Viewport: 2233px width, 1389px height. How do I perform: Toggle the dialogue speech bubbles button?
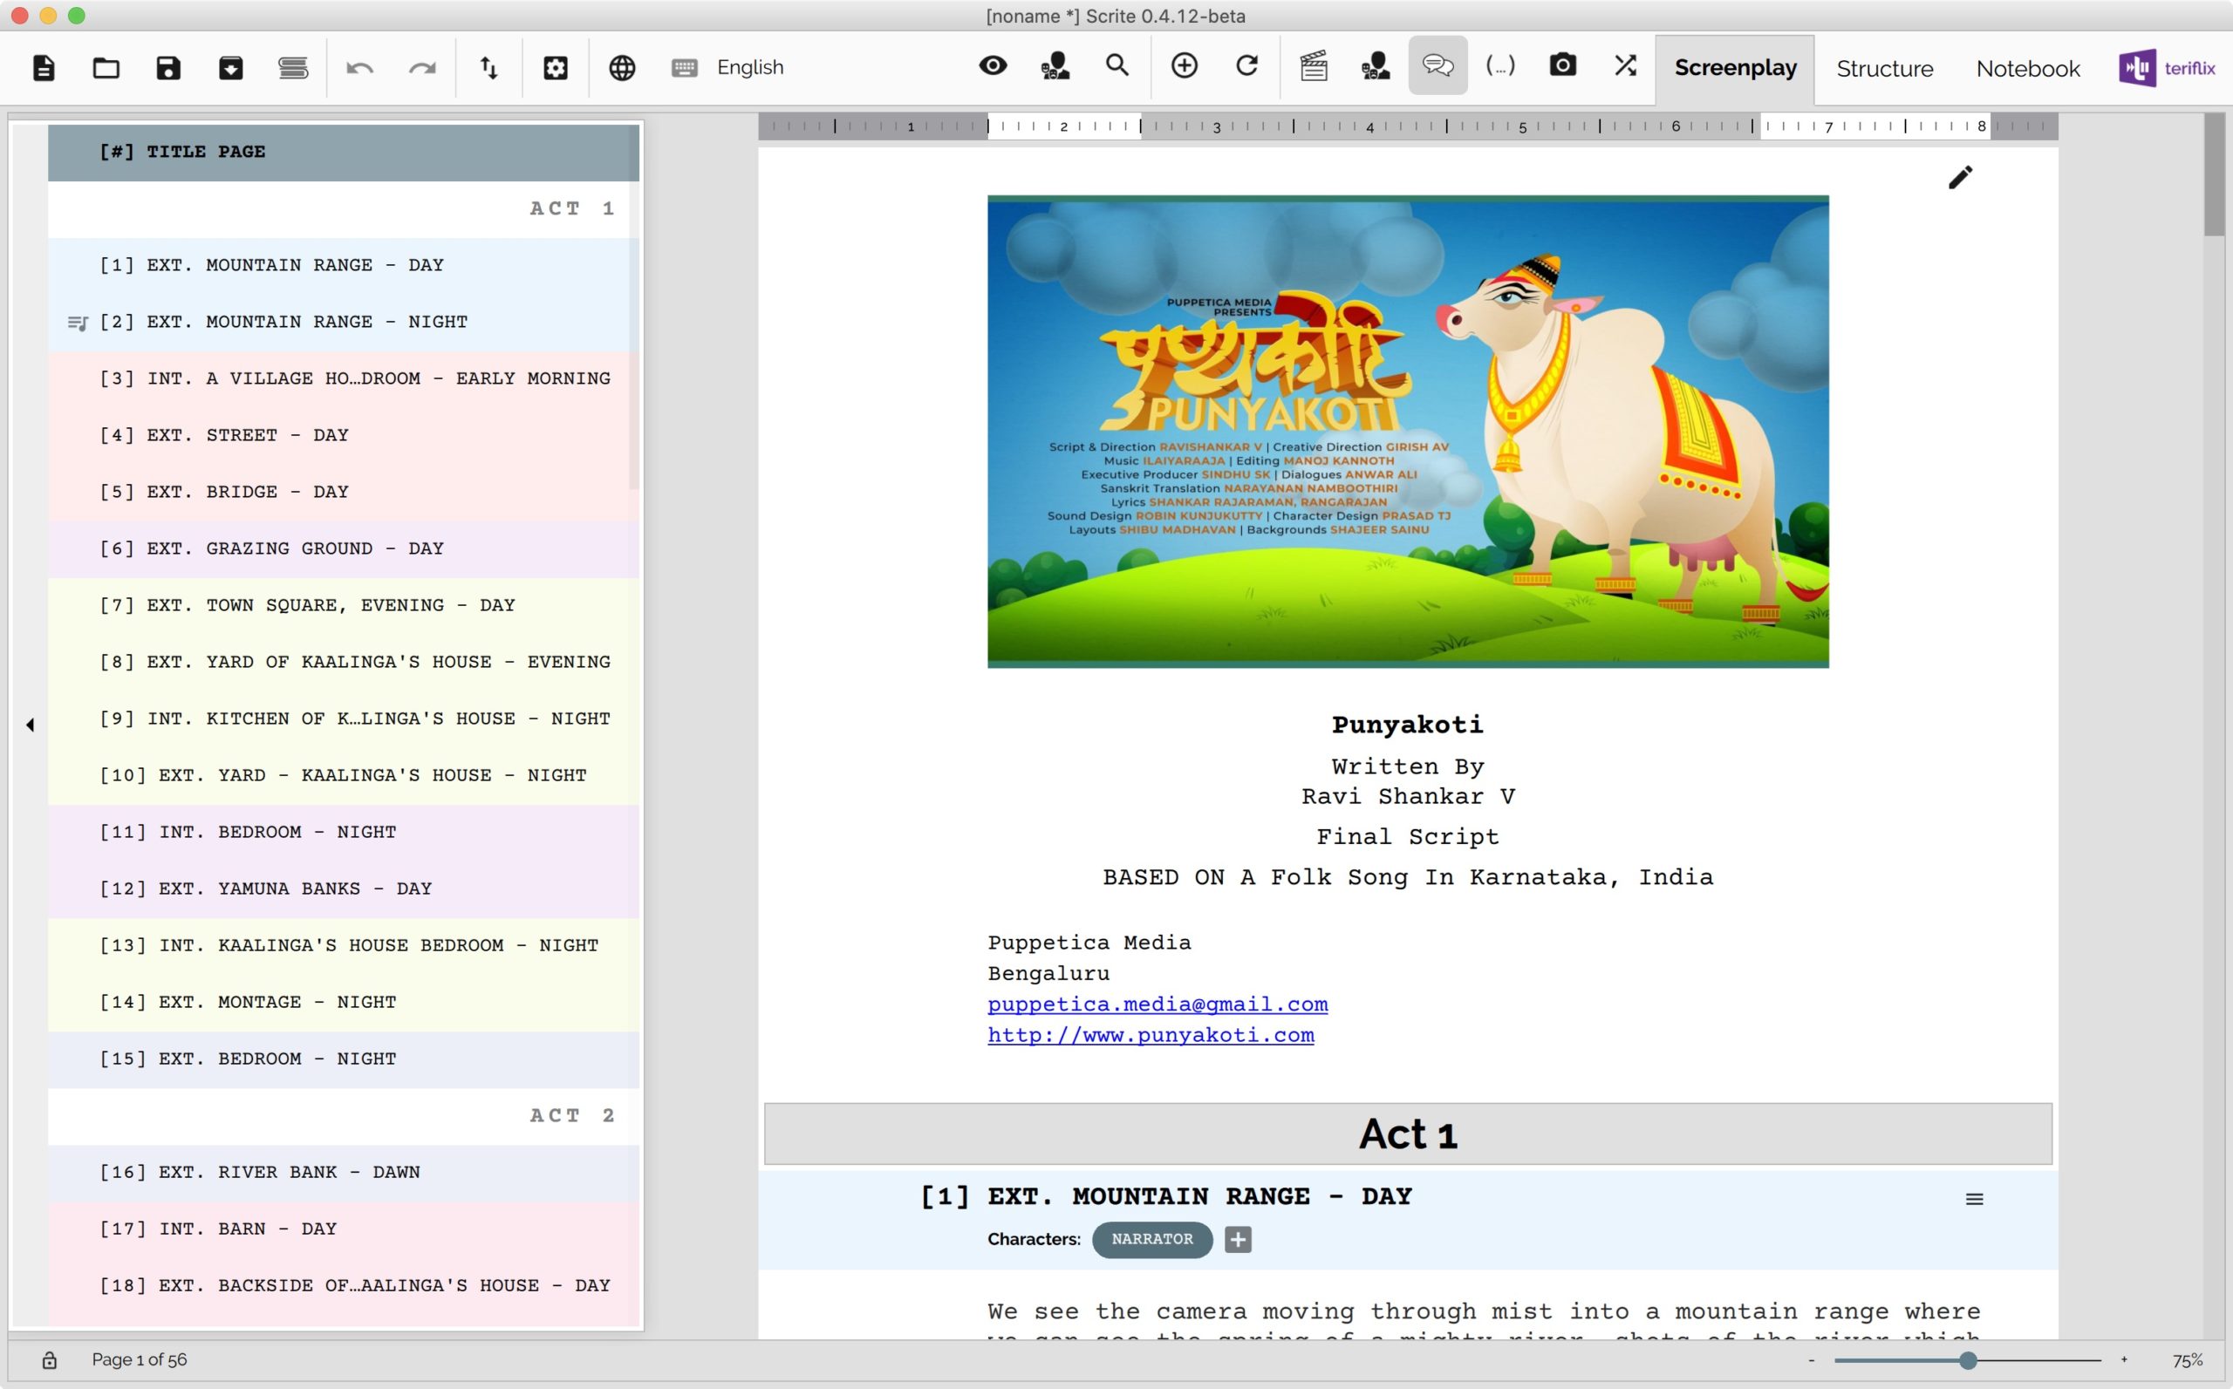click(1437, 65)
